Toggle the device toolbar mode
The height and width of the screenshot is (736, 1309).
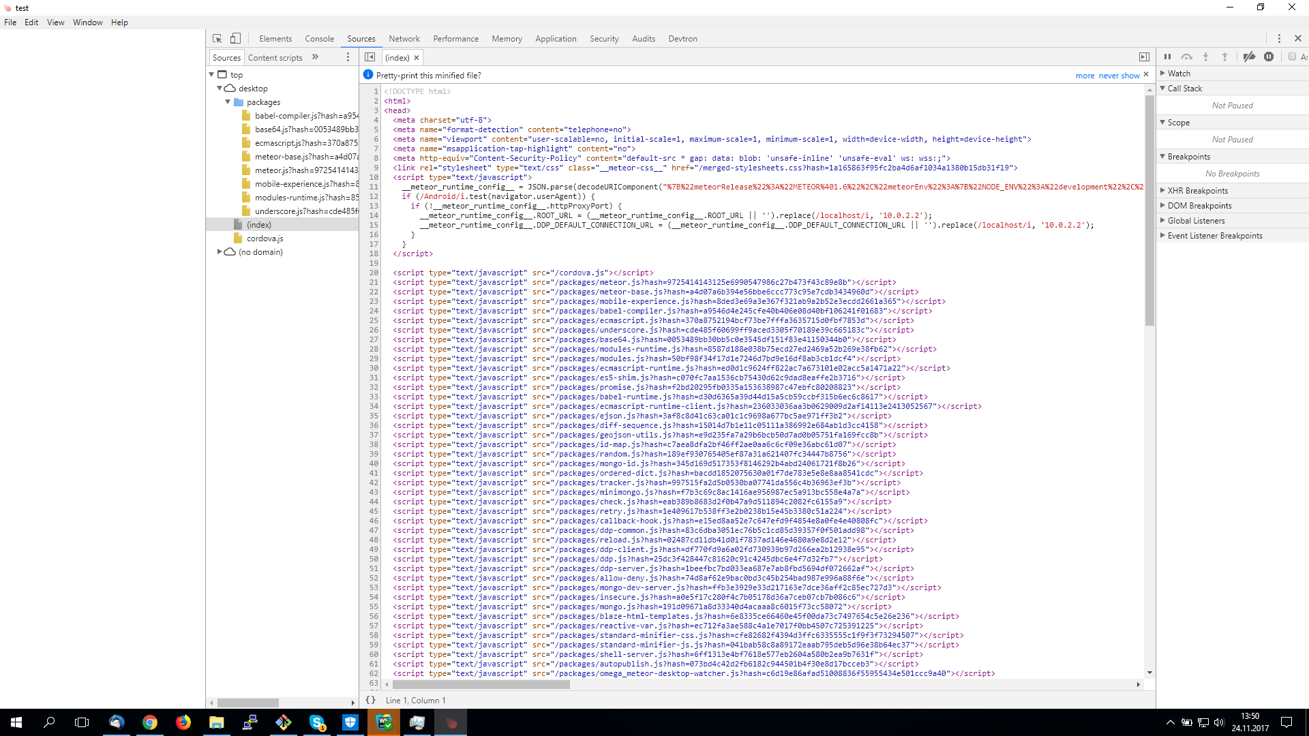[236, 38]
